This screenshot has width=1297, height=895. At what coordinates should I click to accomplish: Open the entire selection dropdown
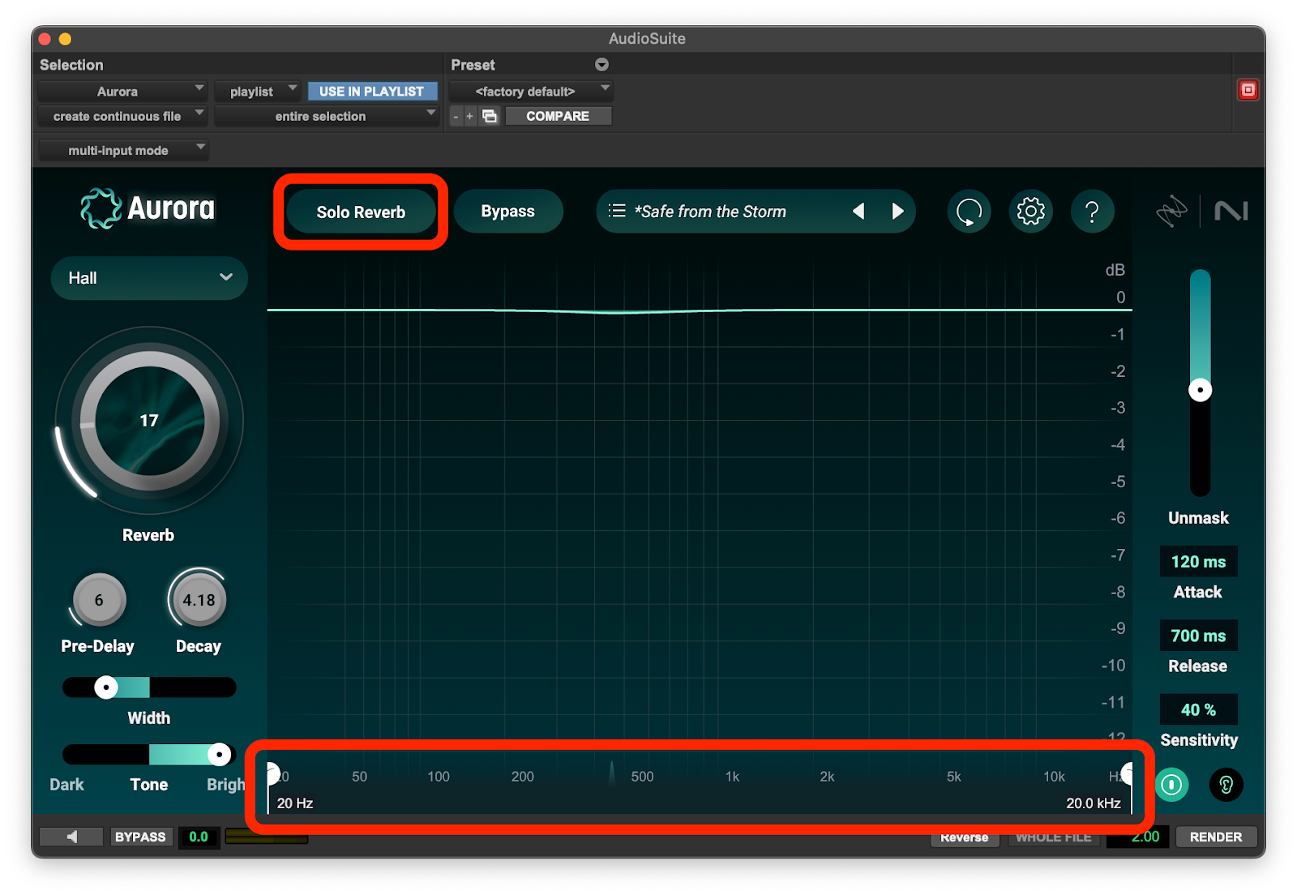(327, 116)
